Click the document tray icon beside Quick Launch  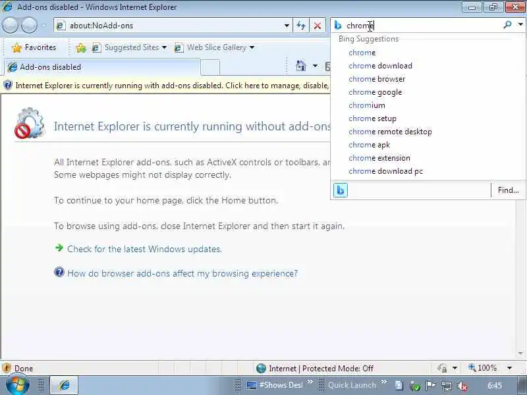(399, 386)
